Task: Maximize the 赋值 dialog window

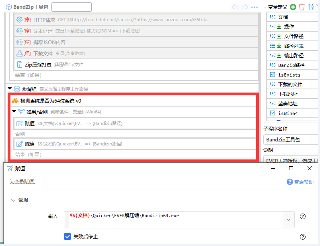Action: pyautogui.click(x=291, y=168)
